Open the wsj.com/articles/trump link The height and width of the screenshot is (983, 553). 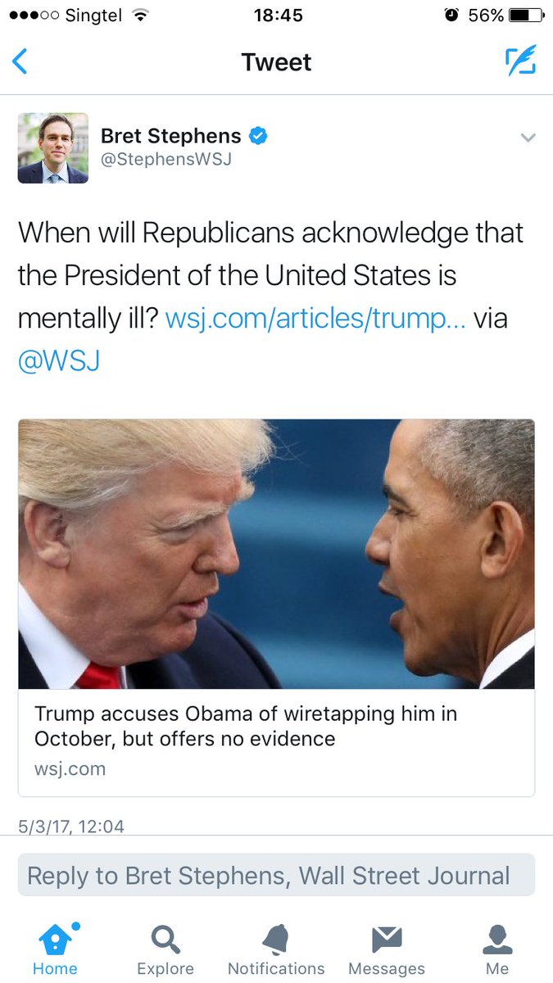(x=315, y=318)
